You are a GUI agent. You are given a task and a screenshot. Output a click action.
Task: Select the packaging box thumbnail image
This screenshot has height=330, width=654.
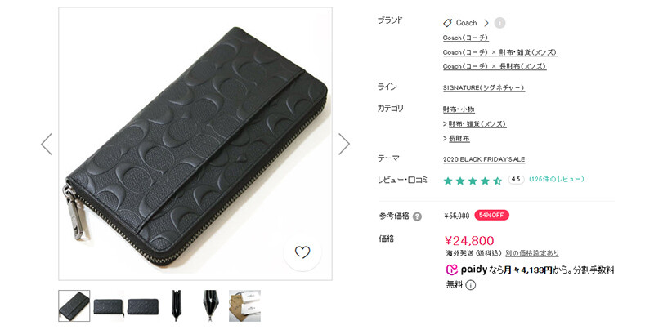pos(244,306)
